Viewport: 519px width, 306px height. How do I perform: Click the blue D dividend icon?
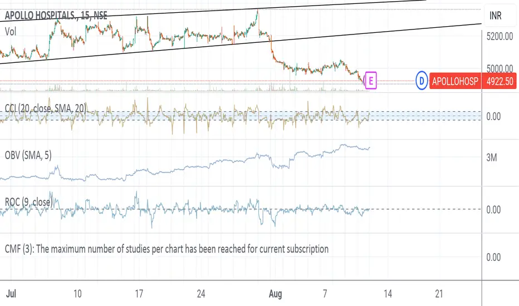(422, 81)
